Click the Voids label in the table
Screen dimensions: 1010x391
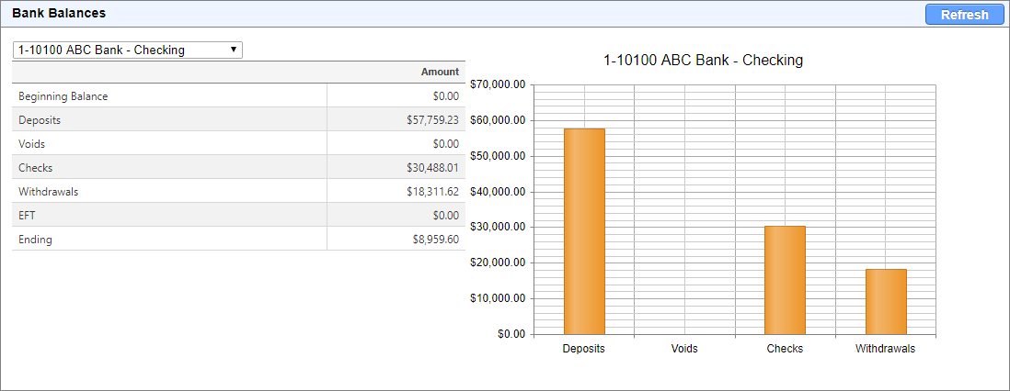[x=31, y=144]
